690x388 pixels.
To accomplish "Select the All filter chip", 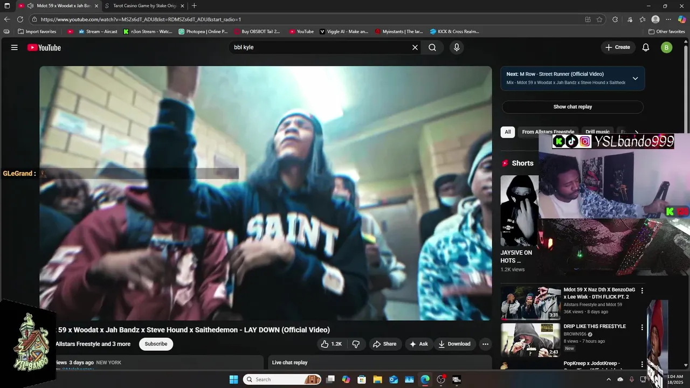I will (x=508, y=131).
